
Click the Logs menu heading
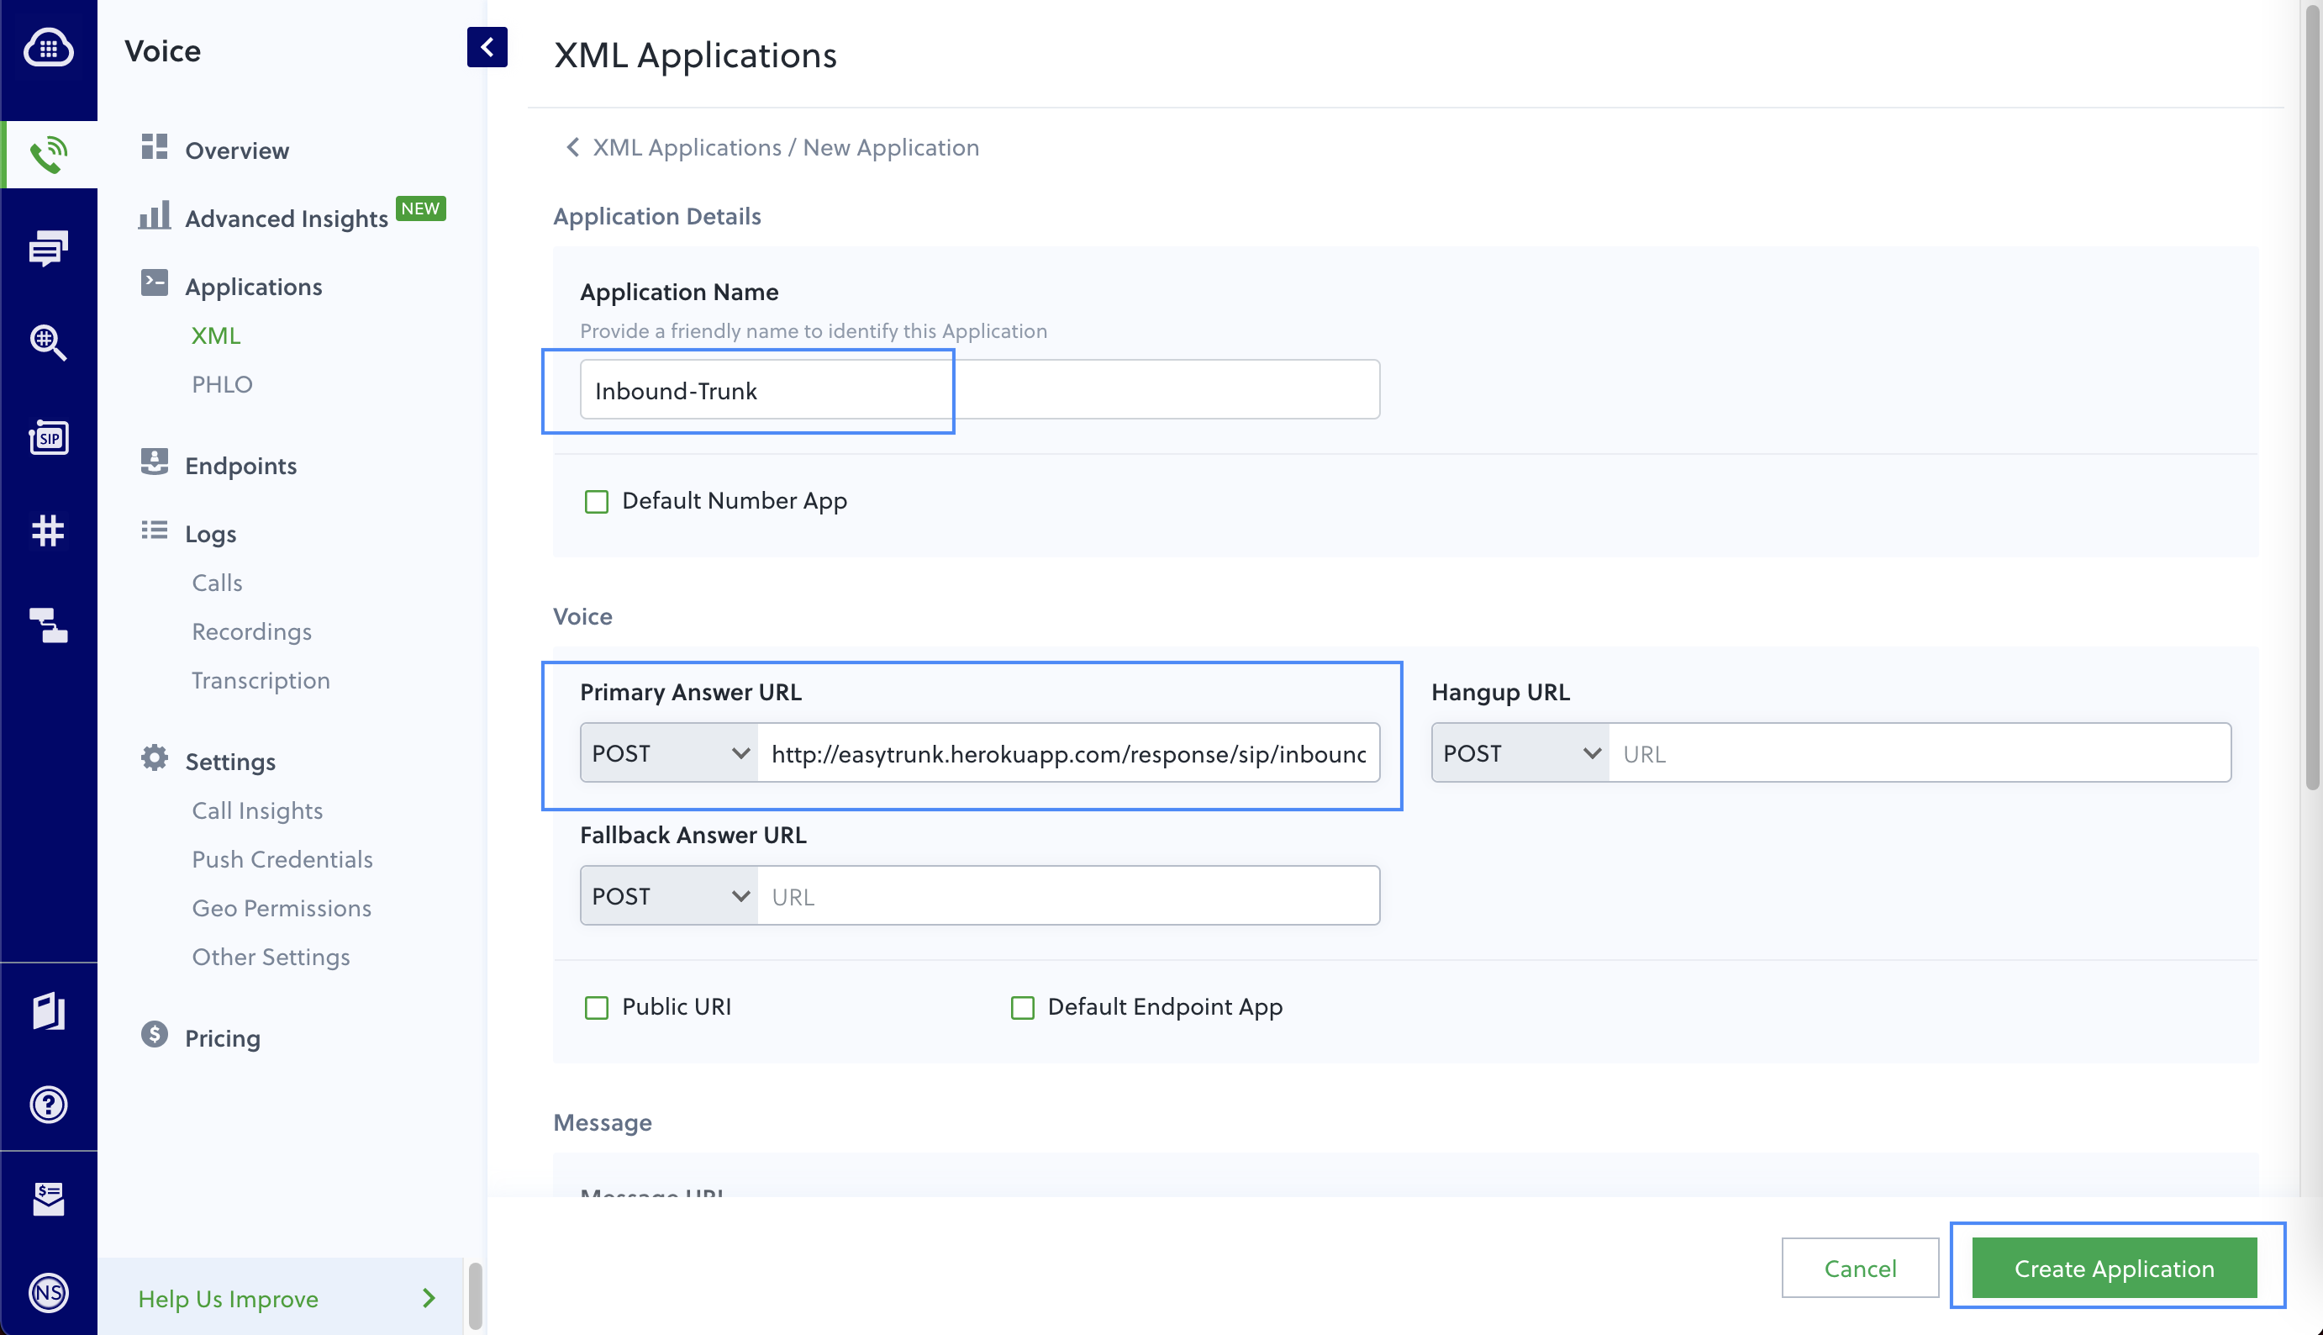[211, 534]
